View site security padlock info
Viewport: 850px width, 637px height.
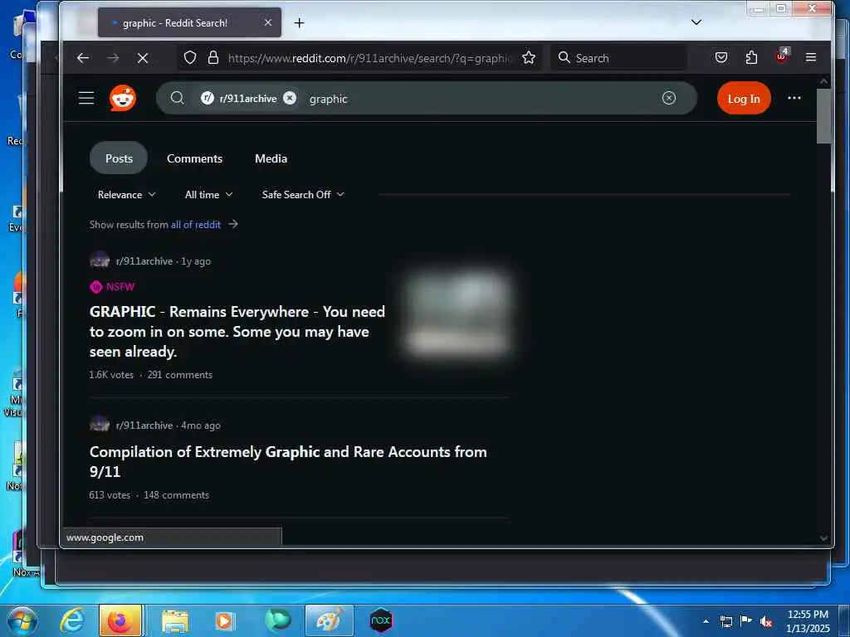[x=213, y=57]
